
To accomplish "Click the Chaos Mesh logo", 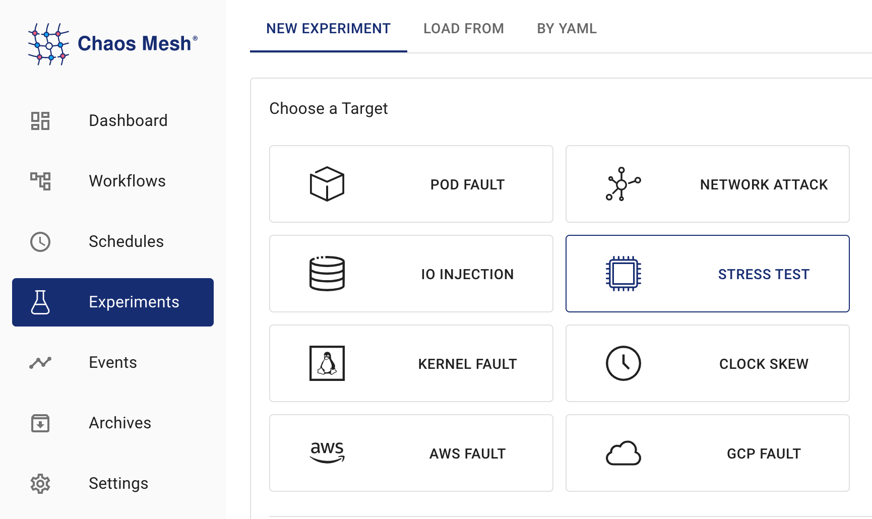I will point(112,44).
